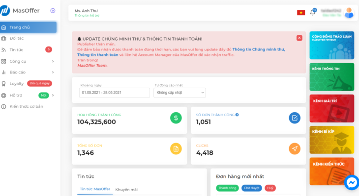Screen dimensions: 359x196
Task: Click the green dollar commission icon
Action: pyautogui.click(x=176, y=118)
